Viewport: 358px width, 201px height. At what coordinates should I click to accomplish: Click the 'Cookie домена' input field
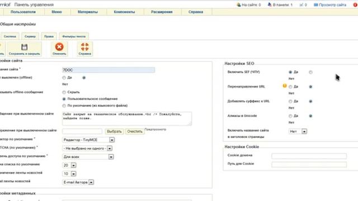309,156
